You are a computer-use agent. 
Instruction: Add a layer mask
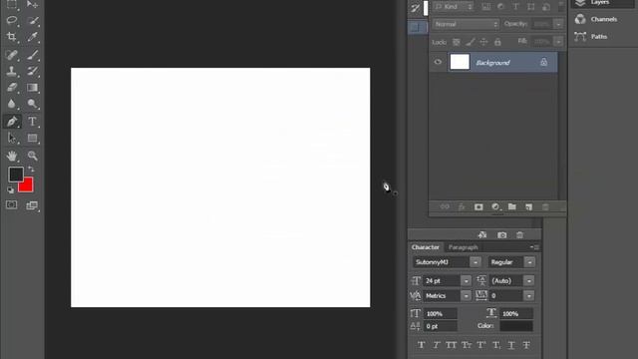point(478,207)
